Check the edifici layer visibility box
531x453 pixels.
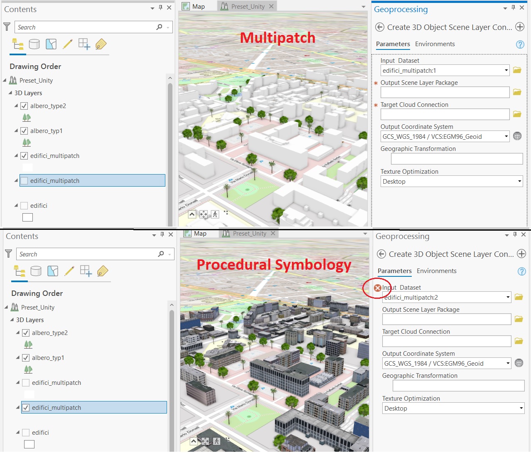pyautogui.click(x=24, y=205)
